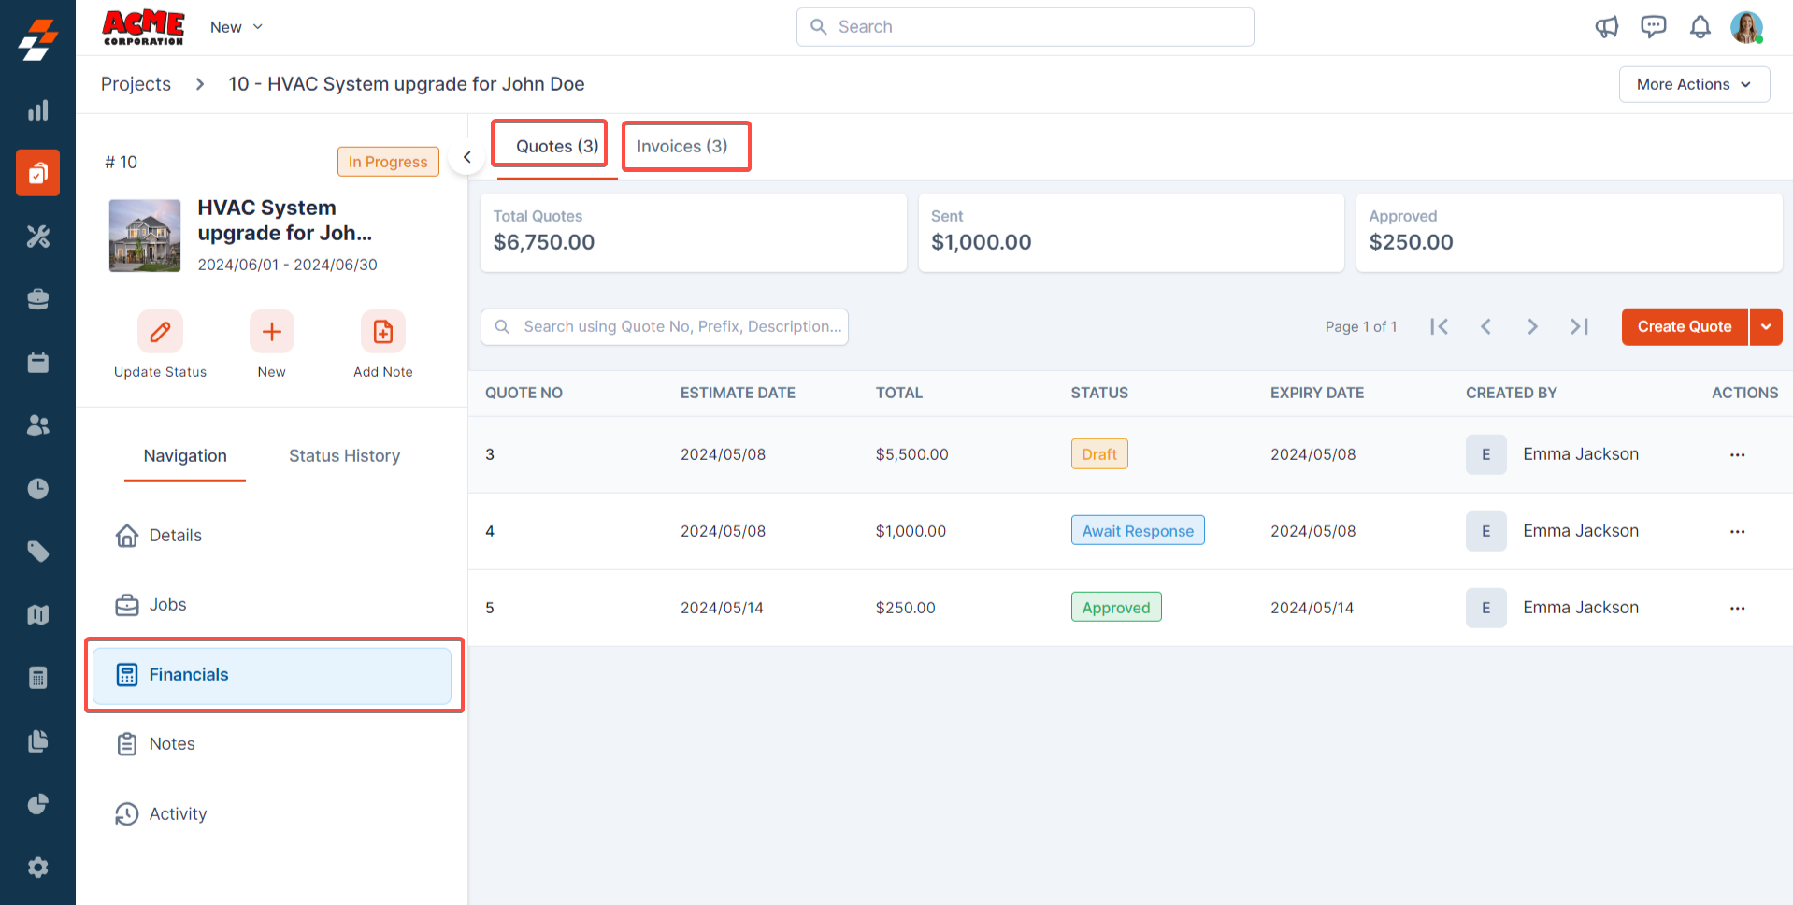Viewport: 1793px width, 905px height.
Task: Open the calendar icon in sidebar
Action: tap(37, 363)
